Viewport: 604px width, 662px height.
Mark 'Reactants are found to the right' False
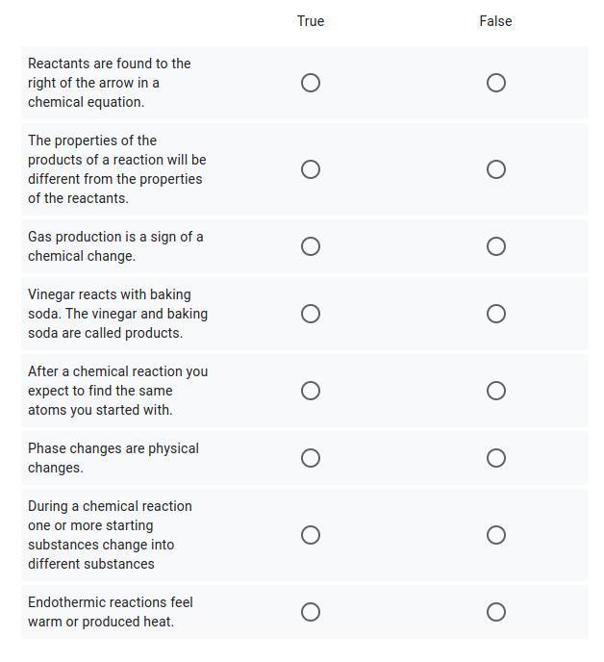[x=496, y=83]
